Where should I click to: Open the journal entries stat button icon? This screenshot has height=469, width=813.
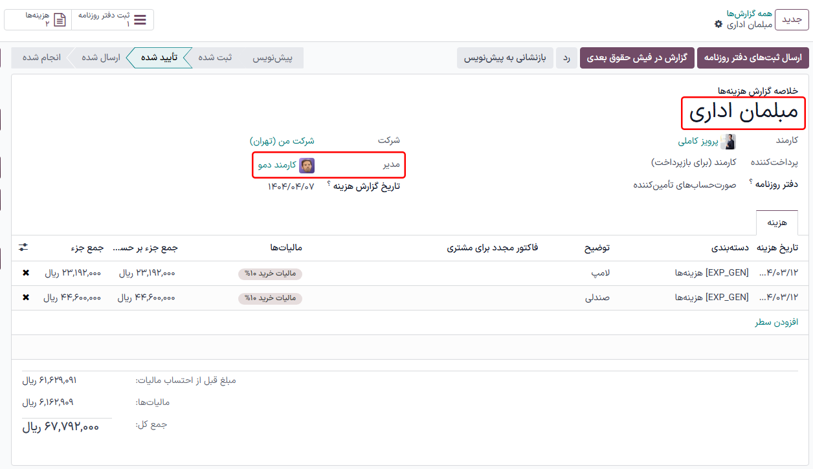pyautogui.click(x=140, y=19)
